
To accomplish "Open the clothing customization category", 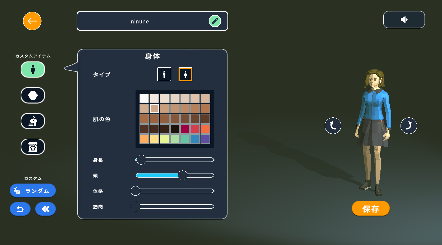I will pyautogui.click(x=33, y=121).
